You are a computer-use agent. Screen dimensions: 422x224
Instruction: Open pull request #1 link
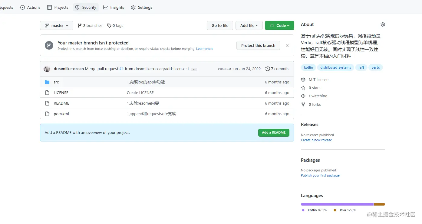pyautogui.click(x=121, y=69)
